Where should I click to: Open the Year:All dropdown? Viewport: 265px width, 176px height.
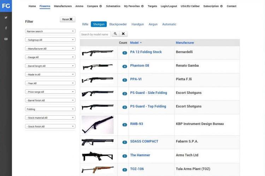click(x=50, y=83)
